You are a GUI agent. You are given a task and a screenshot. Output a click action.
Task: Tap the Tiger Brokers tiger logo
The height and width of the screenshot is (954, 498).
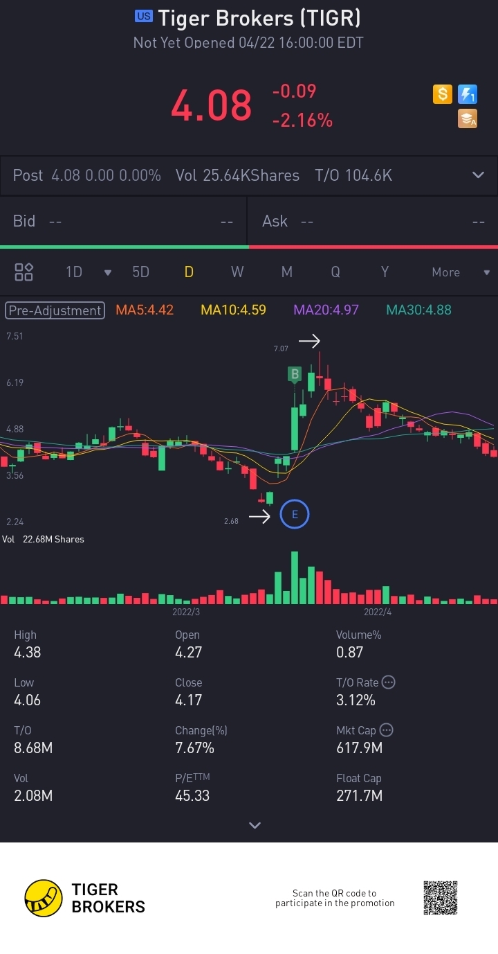pos(44,899)
